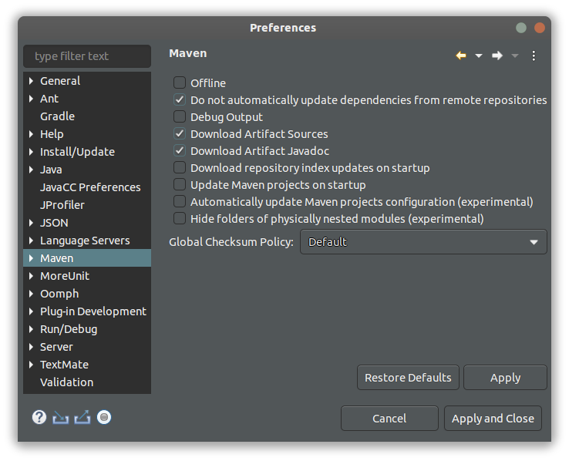
Task: Enable Automatically update Maven projects configuration
Action: pos(180,202)
